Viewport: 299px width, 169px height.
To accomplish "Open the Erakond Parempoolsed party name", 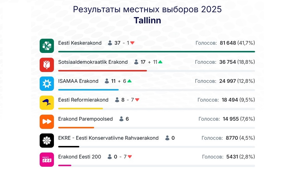I will coord(85,119).
